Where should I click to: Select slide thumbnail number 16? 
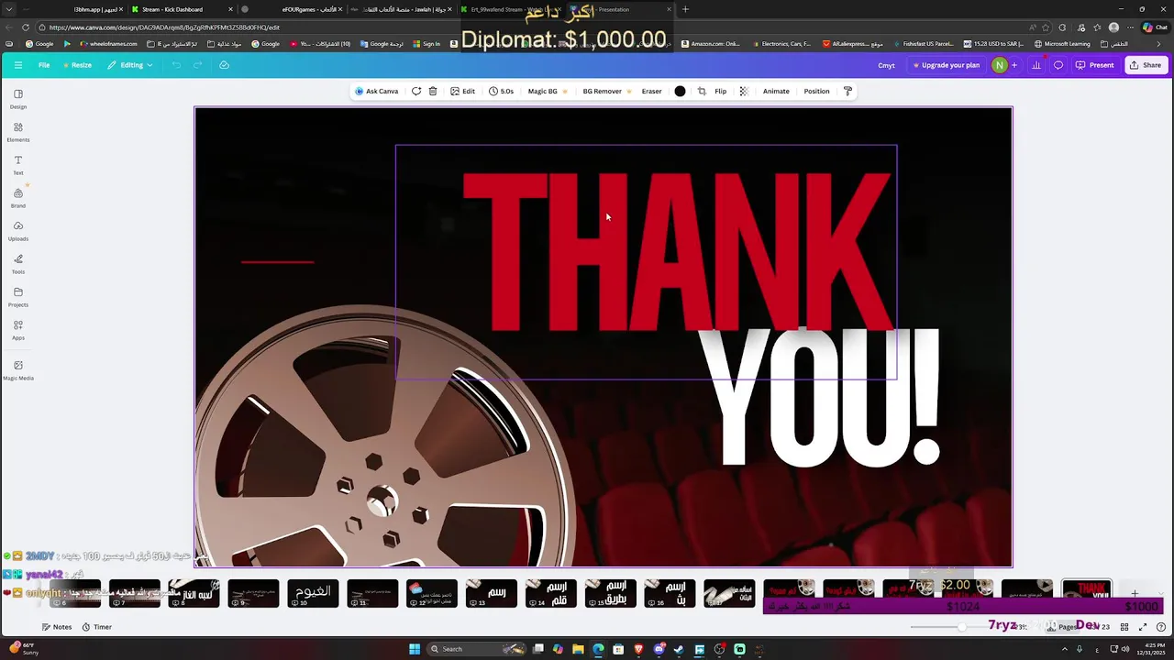point(670,593)
